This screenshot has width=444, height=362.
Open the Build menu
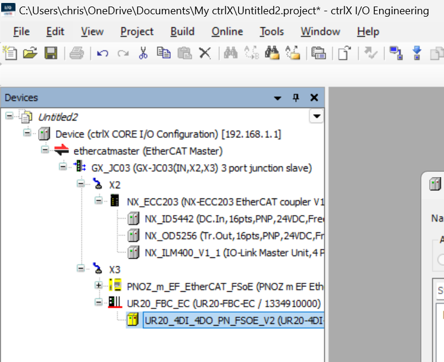183,32
